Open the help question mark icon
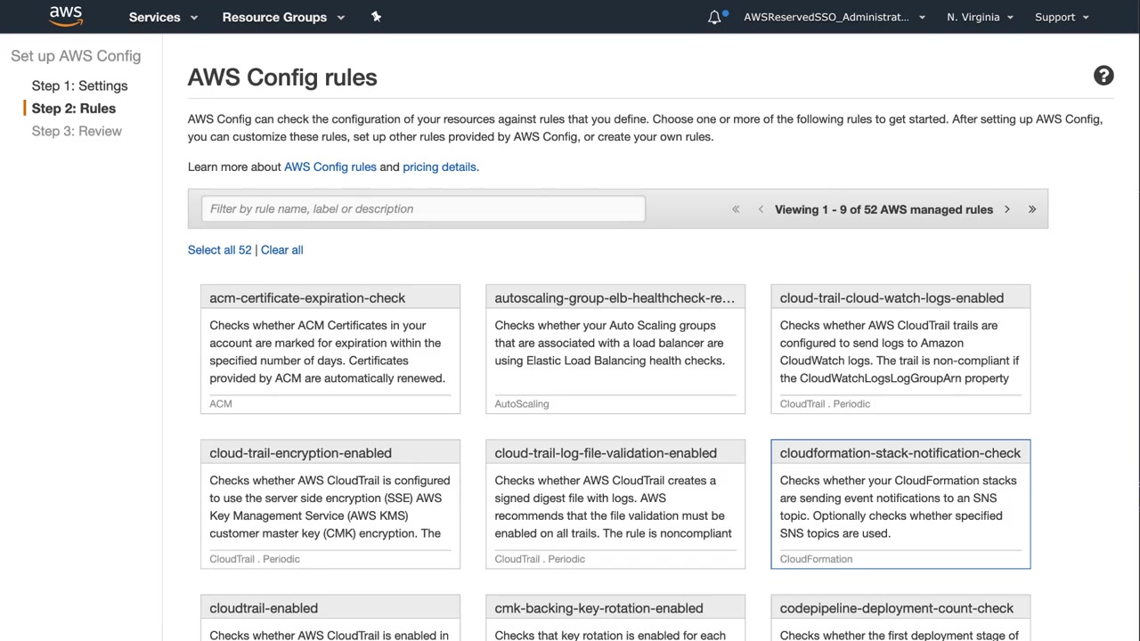 (1103, 76)
